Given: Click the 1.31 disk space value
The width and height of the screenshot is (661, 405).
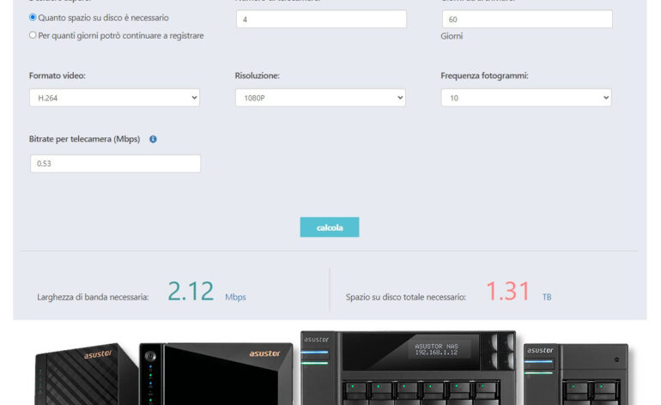Looking at the screenshot, I should coord(508,291).
